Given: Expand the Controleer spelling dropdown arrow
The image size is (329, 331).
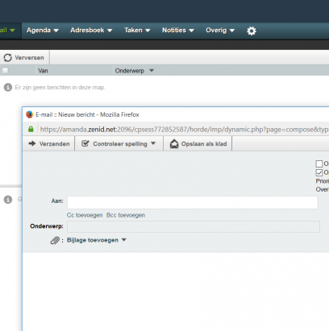Looking at the screenshot, I should 153,143.
